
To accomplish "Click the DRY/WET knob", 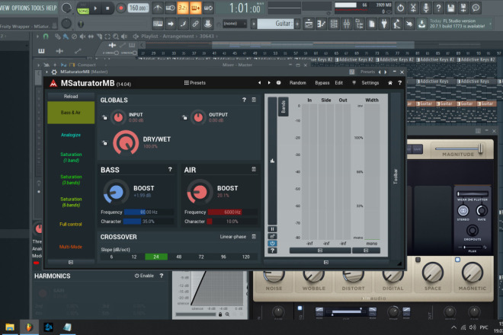I will 126,142.
